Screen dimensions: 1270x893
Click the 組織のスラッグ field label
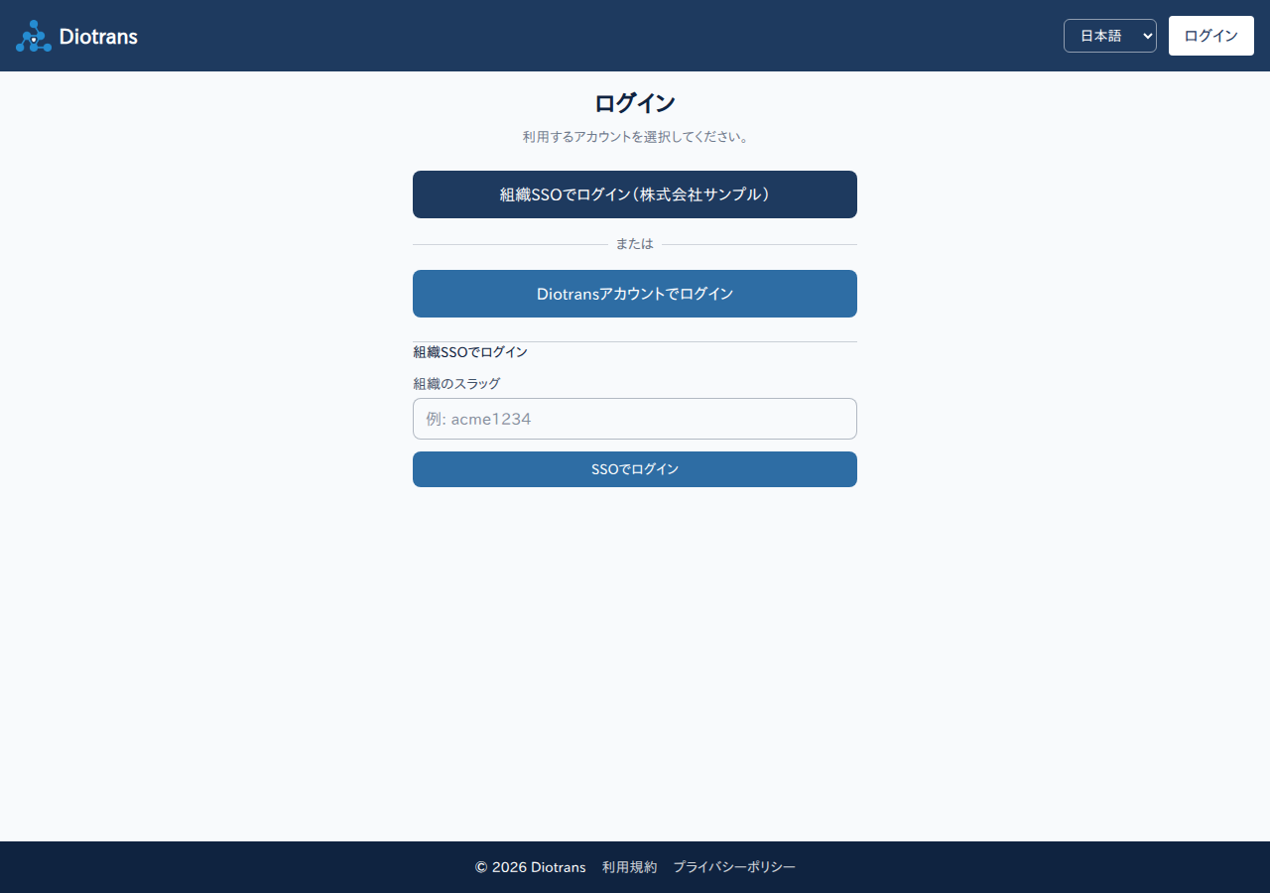click(x=456, y=383)
